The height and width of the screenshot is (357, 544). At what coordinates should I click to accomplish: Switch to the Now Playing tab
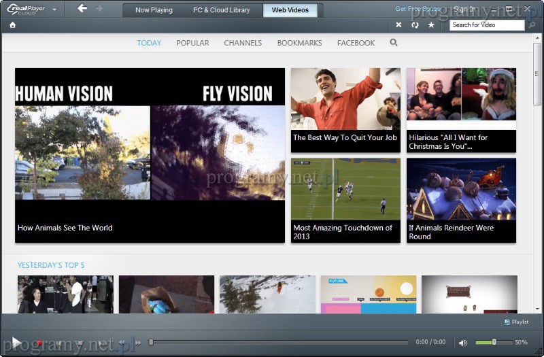tap(154, 10)
